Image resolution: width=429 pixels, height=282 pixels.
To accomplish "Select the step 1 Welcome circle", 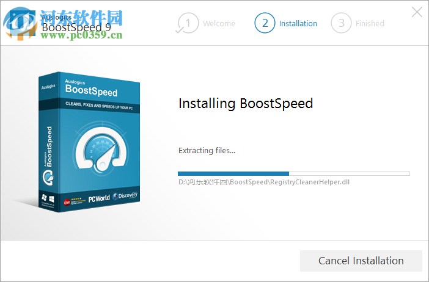I will pos(188,23).
